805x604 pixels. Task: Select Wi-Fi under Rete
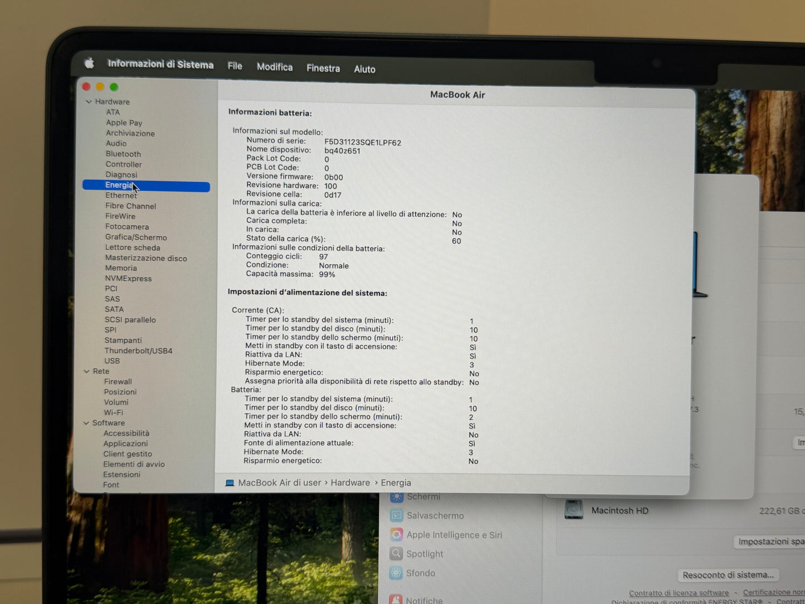[x=113, y=412]
